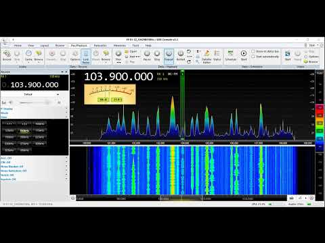Mute audio using the speaker icon
Viewport: 325px width, 243px height.
(11, 103)
